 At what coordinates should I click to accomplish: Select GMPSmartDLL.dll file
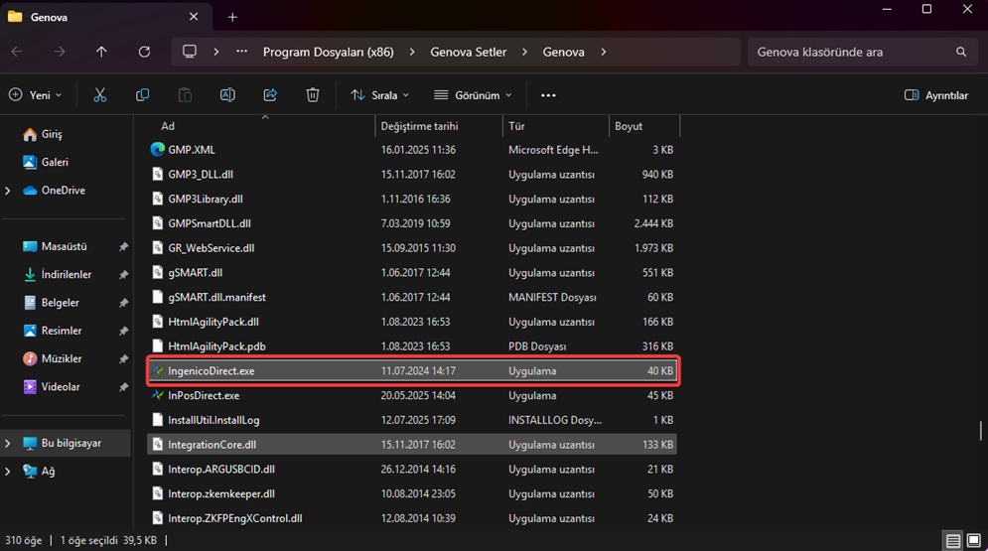(x=412, y=223)
